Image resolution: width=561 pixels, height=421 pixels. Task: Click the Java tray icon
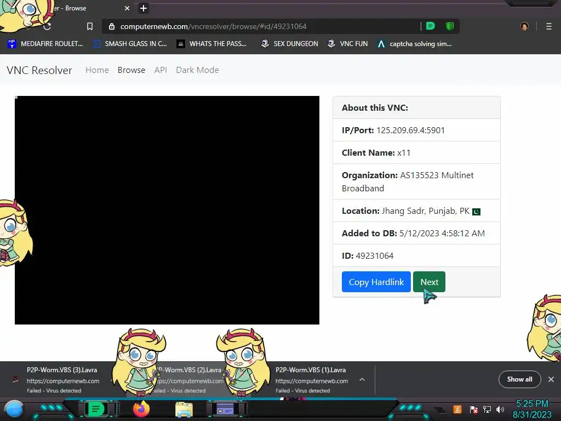[x=457, y=409]
